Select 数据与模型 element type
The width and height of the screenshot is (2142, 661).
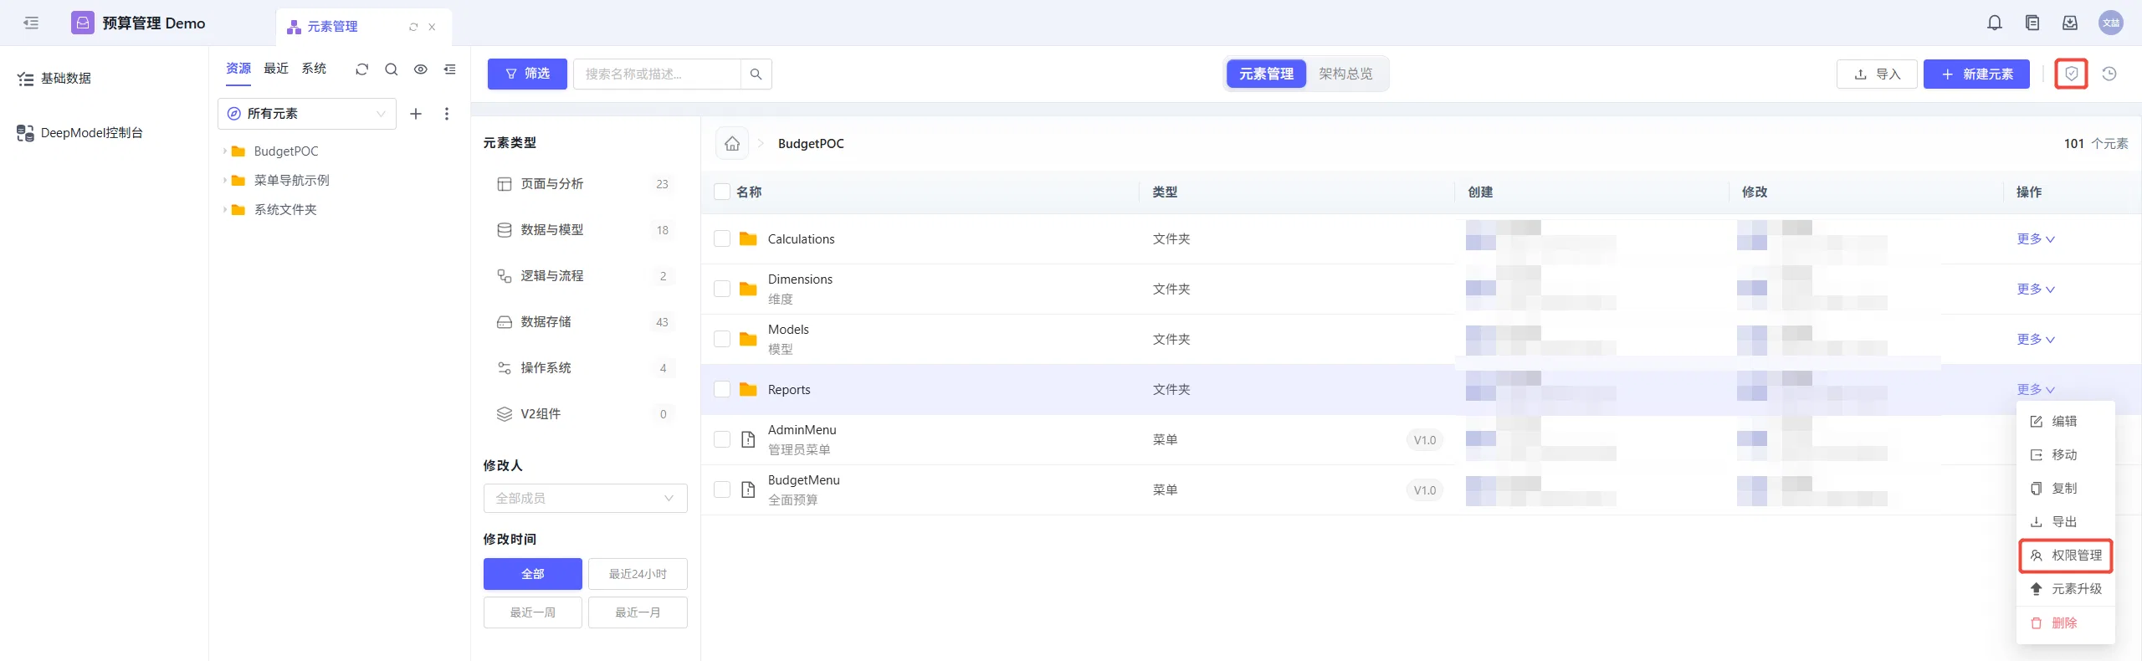(585, 230)
